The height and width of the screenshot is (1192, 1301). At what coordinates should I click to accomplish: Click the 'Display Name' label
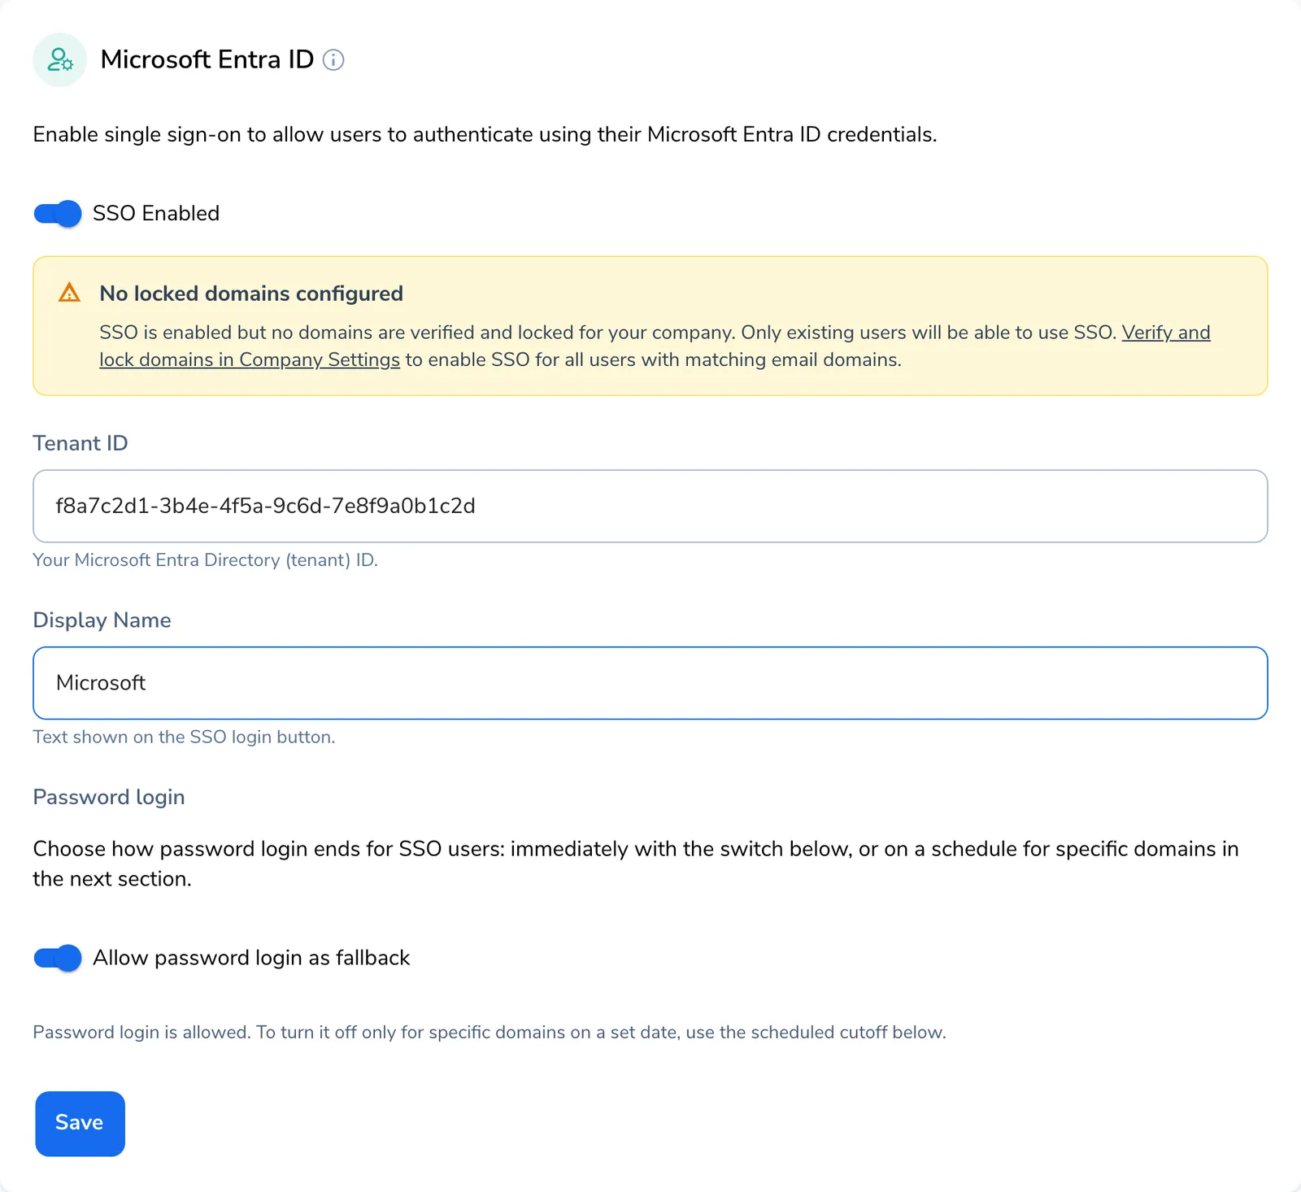tap(102, 620)
